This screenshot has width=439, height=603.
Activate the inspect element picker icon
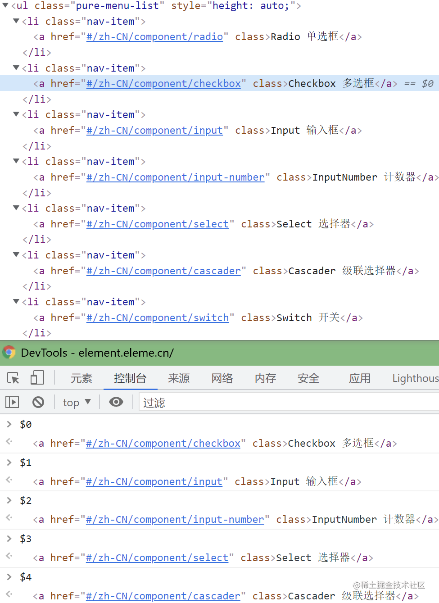point(14,378)
